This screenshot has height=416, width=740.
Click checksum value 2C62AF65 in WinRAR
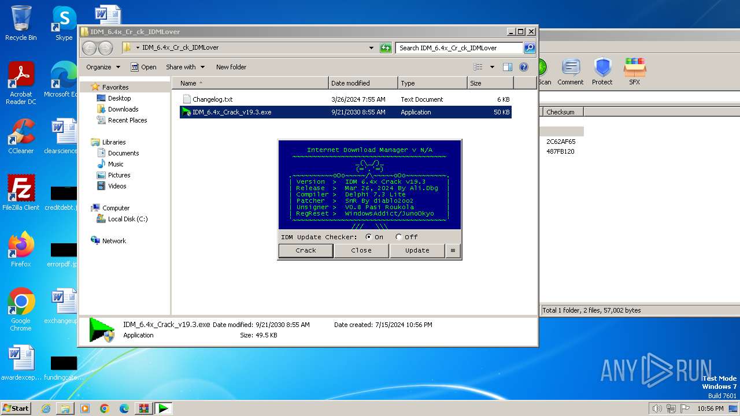coord(561,142)
